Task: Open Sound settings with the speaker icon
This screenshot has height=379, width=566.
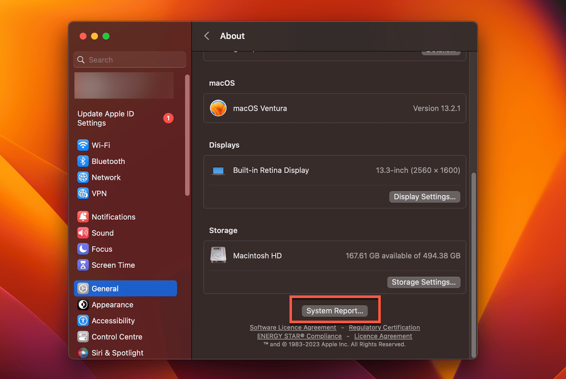Action: (83, 233)
